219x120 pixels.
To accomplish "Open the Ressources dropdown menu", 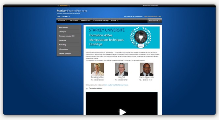I will pyautogui.click(x=86, y=20).
